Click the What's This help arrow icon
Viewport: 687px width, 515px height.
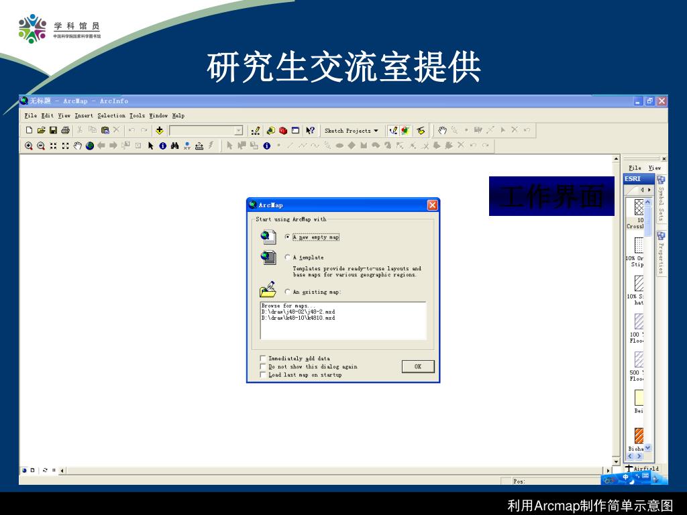[310, 131]
